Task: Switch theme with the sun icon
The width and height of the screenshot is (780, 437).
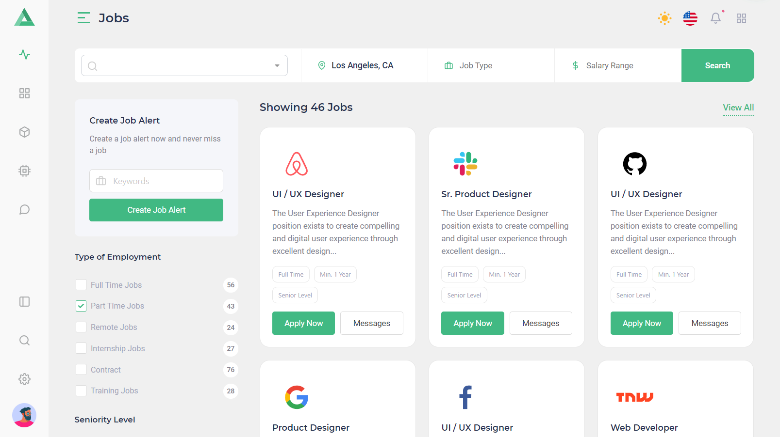Action: coord(664,18)
